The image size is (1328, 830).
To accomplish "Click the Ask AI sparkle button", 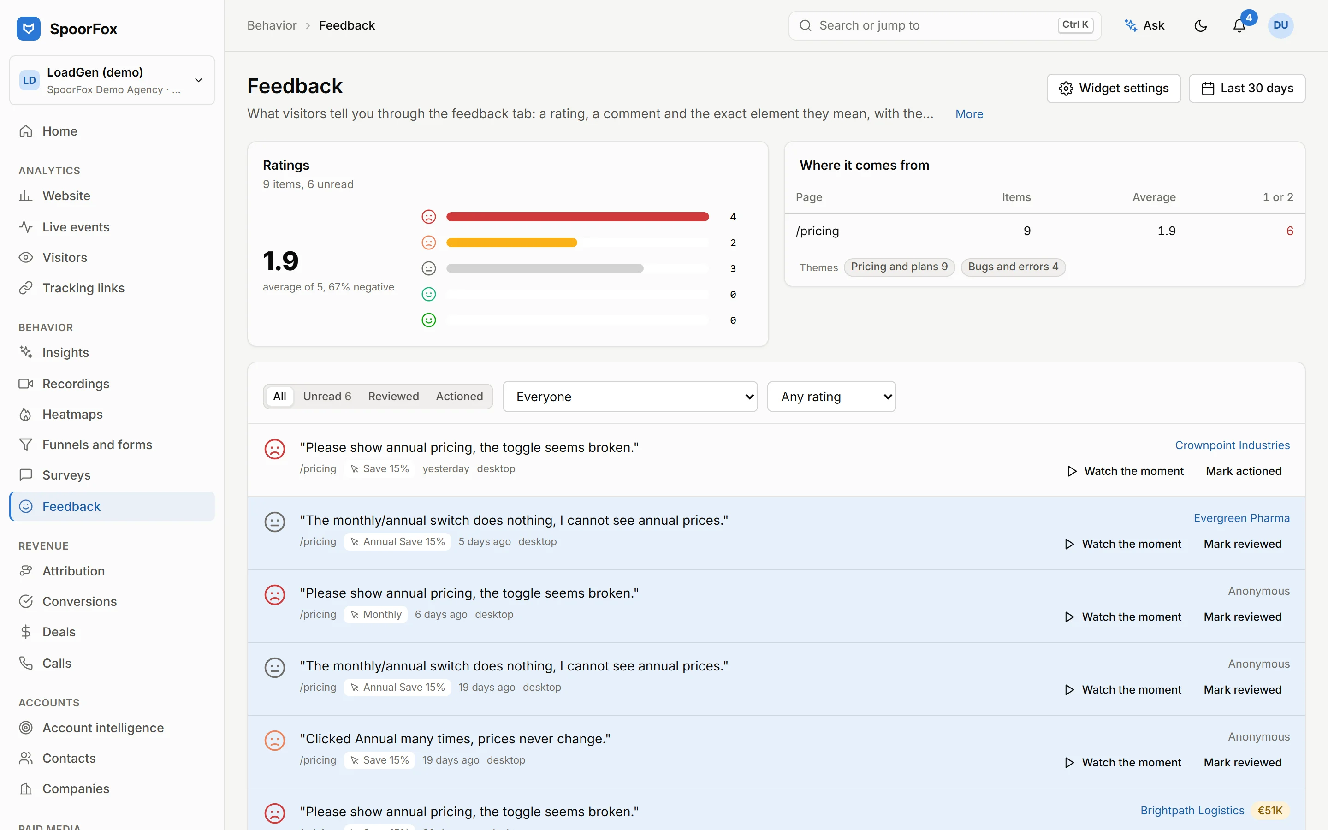I will click(1145, 26).
